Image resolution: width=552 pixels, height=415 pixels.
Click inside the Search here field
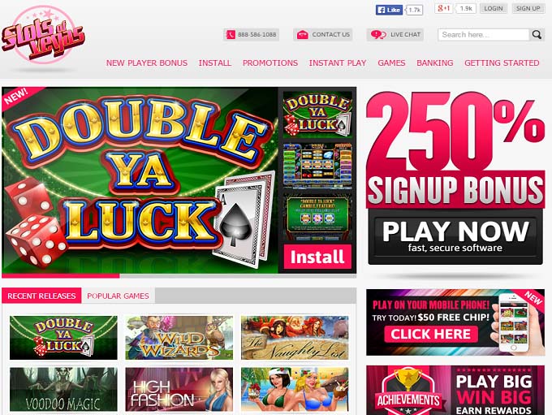pyautogui.click(x=484, y=35)
